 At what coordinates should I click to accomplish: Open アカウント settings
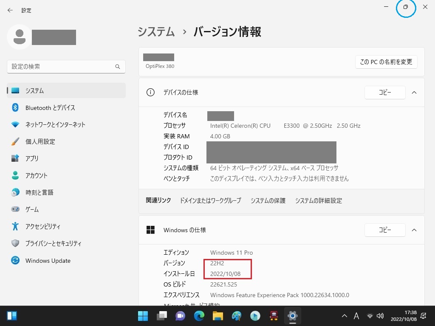[66, 175]
